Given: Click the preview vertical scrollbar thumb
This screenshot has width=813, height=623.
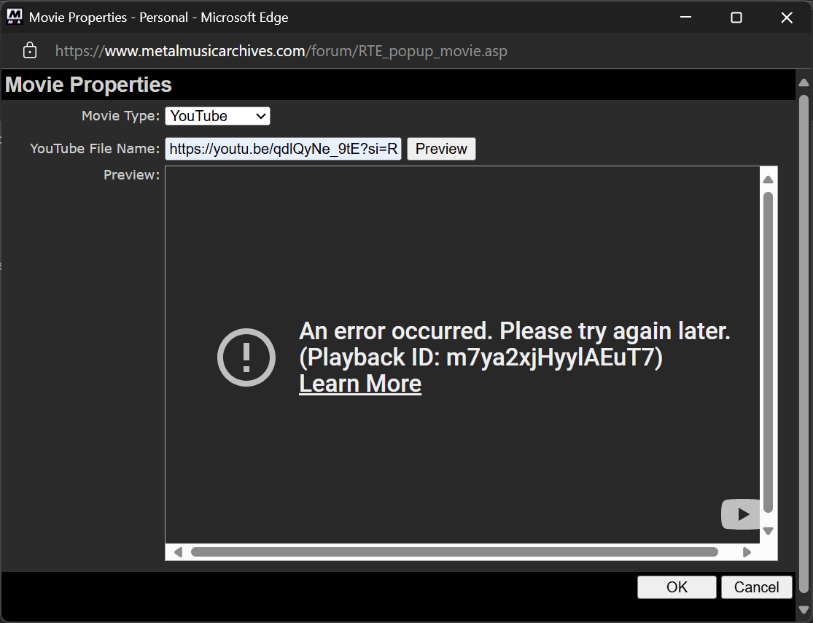Looking at the screenshot, I should click(x=769, y=352).
